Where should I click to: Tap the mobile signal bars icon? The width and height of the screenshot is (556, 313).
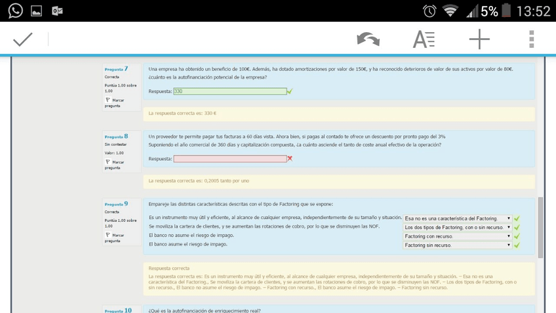(x=472, y=12)
